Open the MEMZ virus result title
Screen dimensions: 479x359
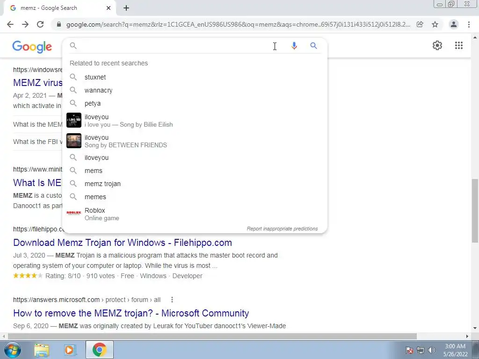[37, 83]
